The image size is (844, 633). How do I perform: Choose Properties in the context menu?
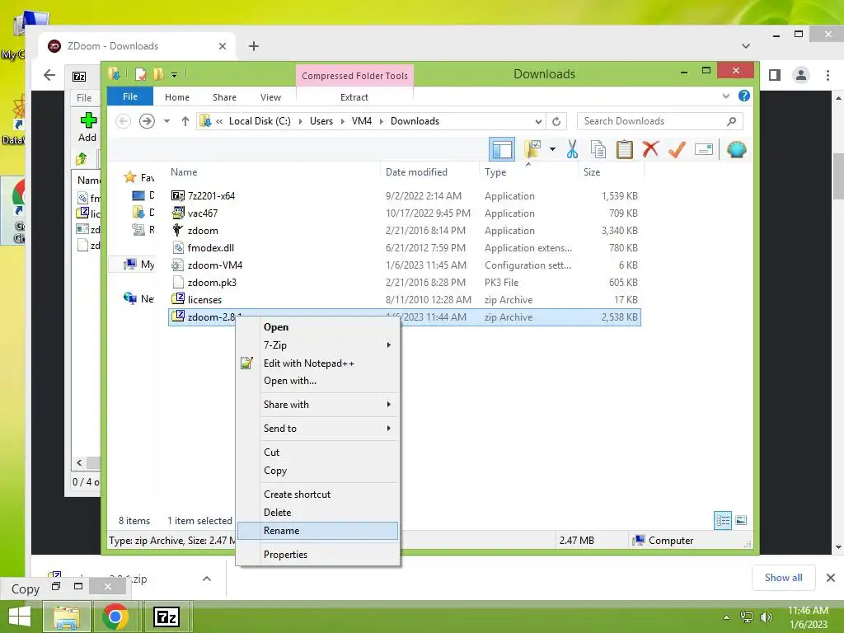tap(317, 555)
